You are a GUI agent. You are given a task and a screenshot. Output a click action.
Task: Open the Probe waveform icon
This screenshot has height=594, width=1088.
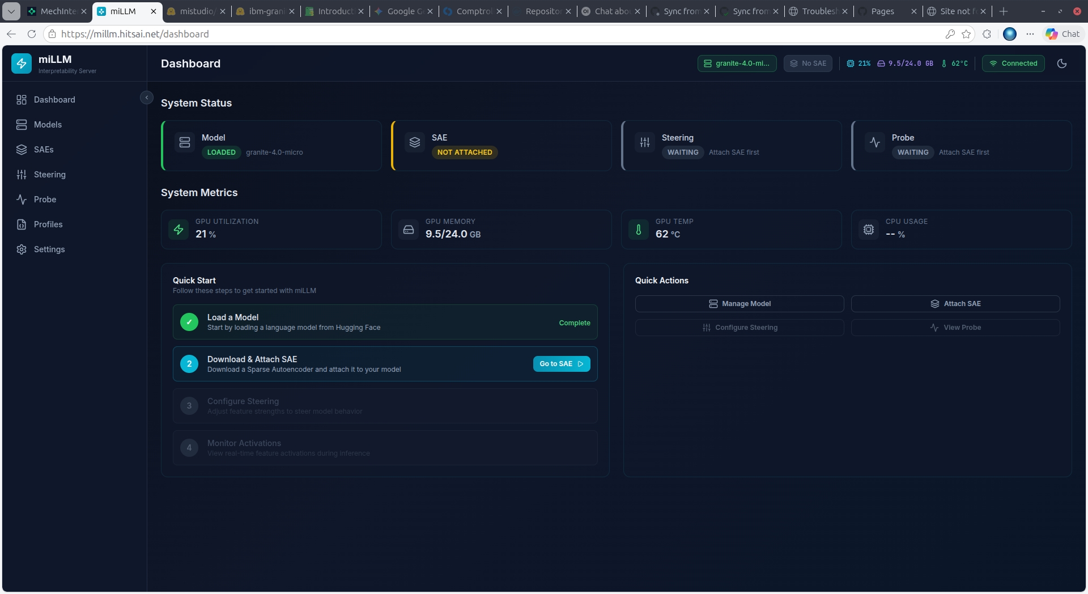coord(22,200)
